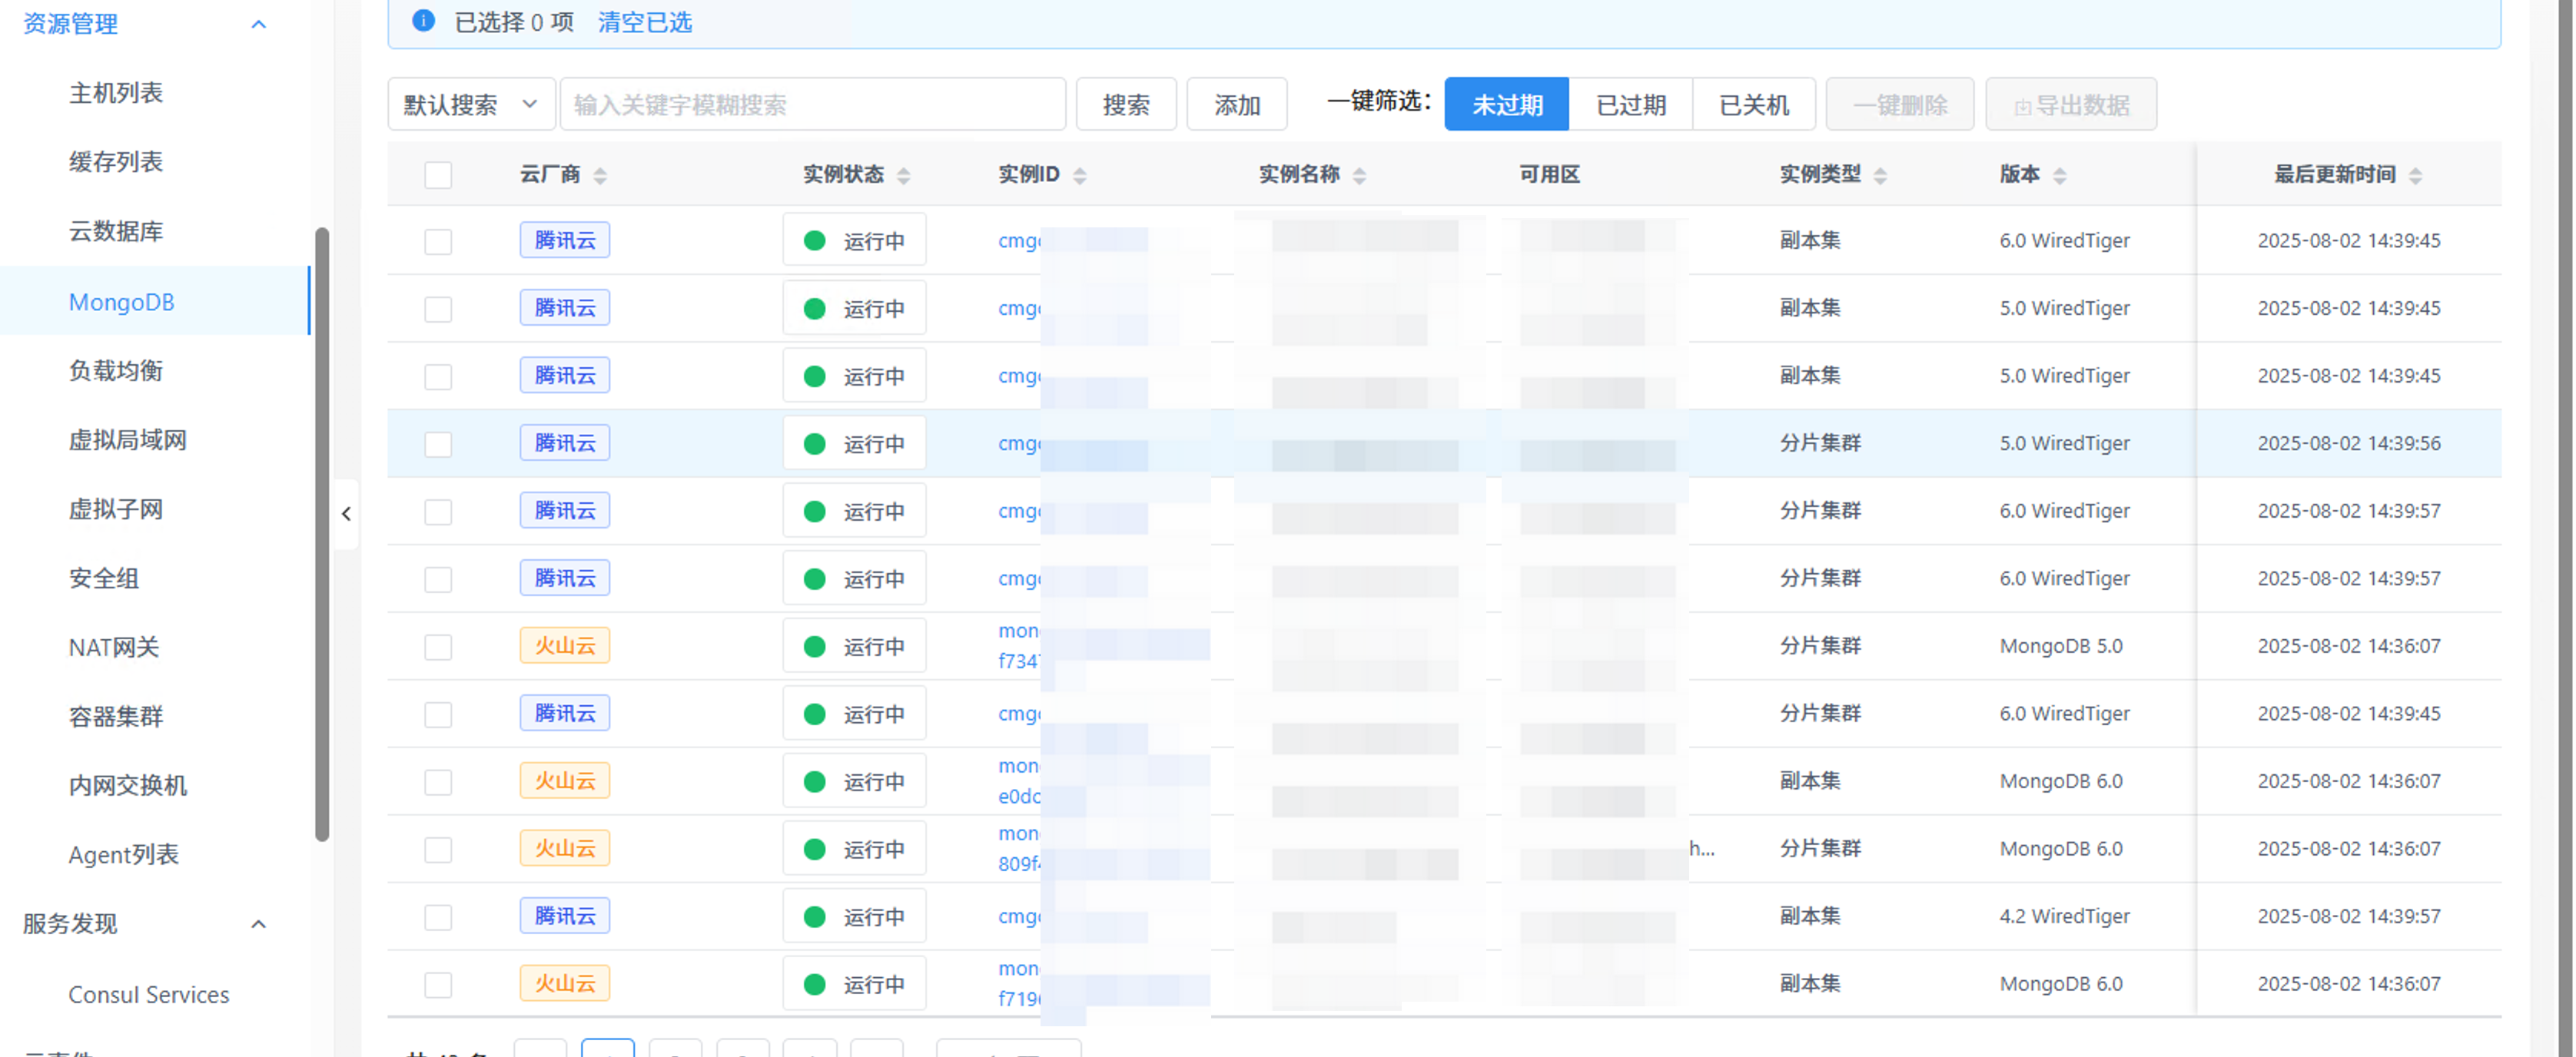Sort table by 最后更新时间 column
Image resolution: width=2576 pixels, height=1057 pixels.
pyautogui.click(x=2416, y=176)
